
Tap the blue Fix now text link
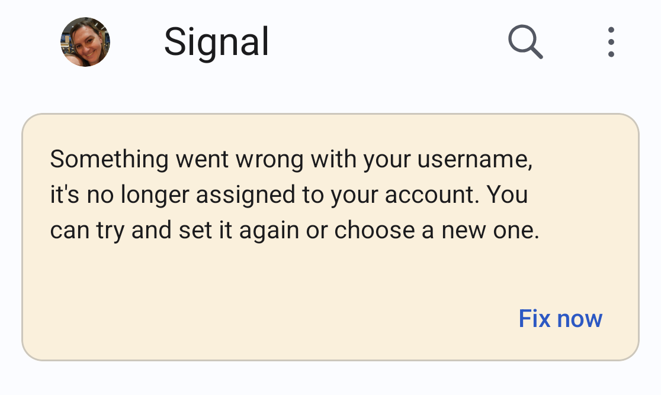tap(560, 319)
